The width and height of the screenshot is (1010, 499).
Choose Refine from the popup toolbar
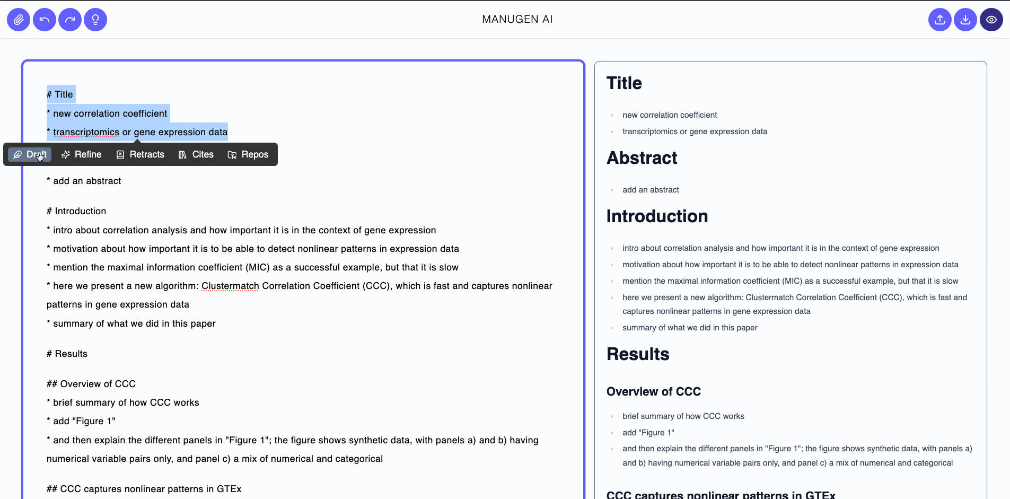coord(88,154)
